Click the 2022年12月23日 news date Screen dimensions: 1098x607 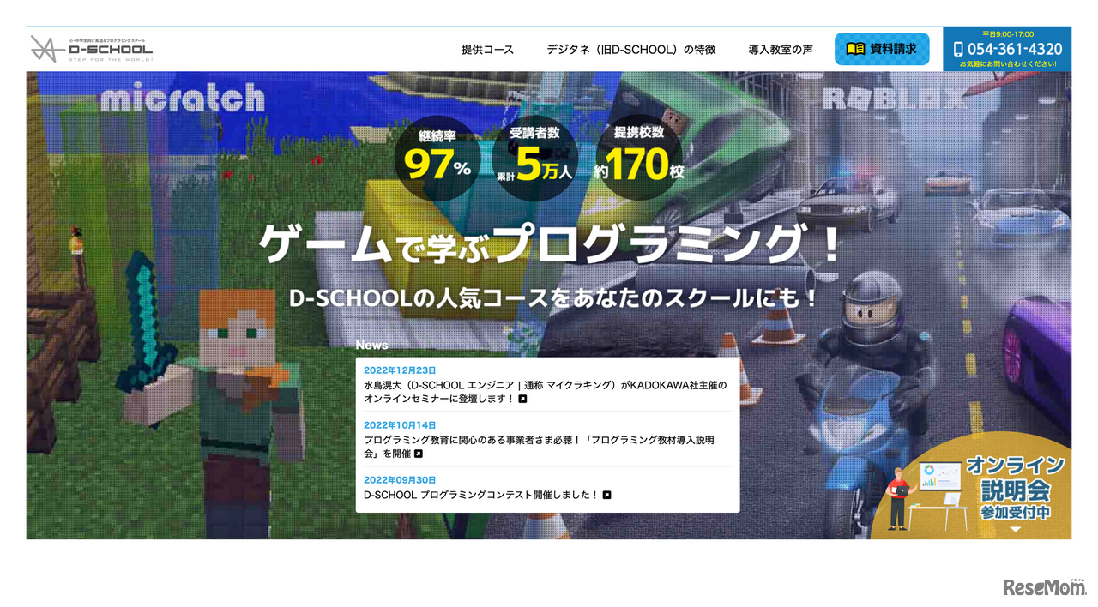400,370
